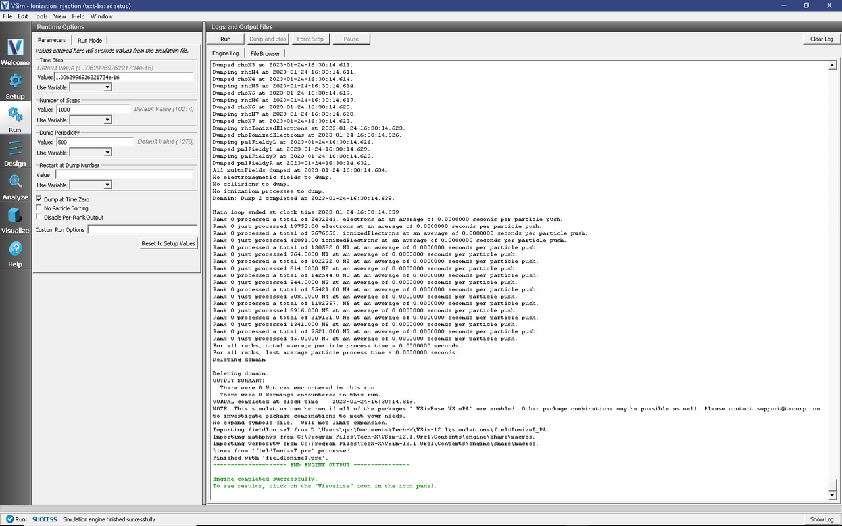Click the 'OUTPUT SUMMARY:' log line
This screenshot has width=842, height=526.
point(239,380)
